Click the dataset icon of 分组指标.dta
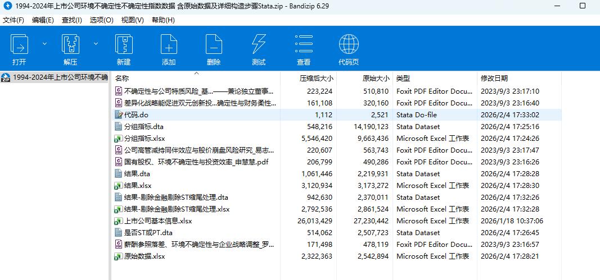 click(x=119, y=126)
